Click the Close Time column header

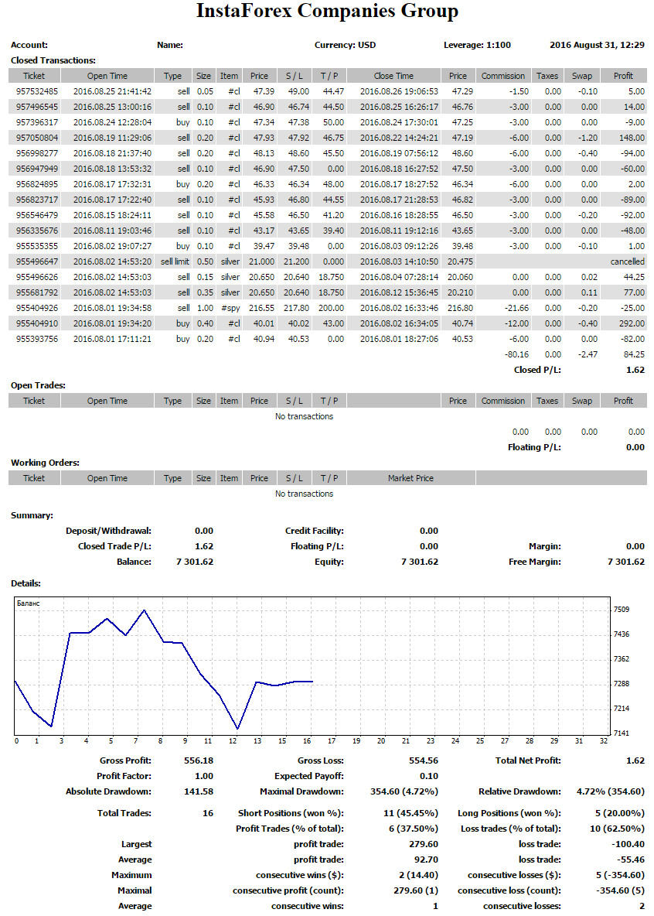(393, 76)
